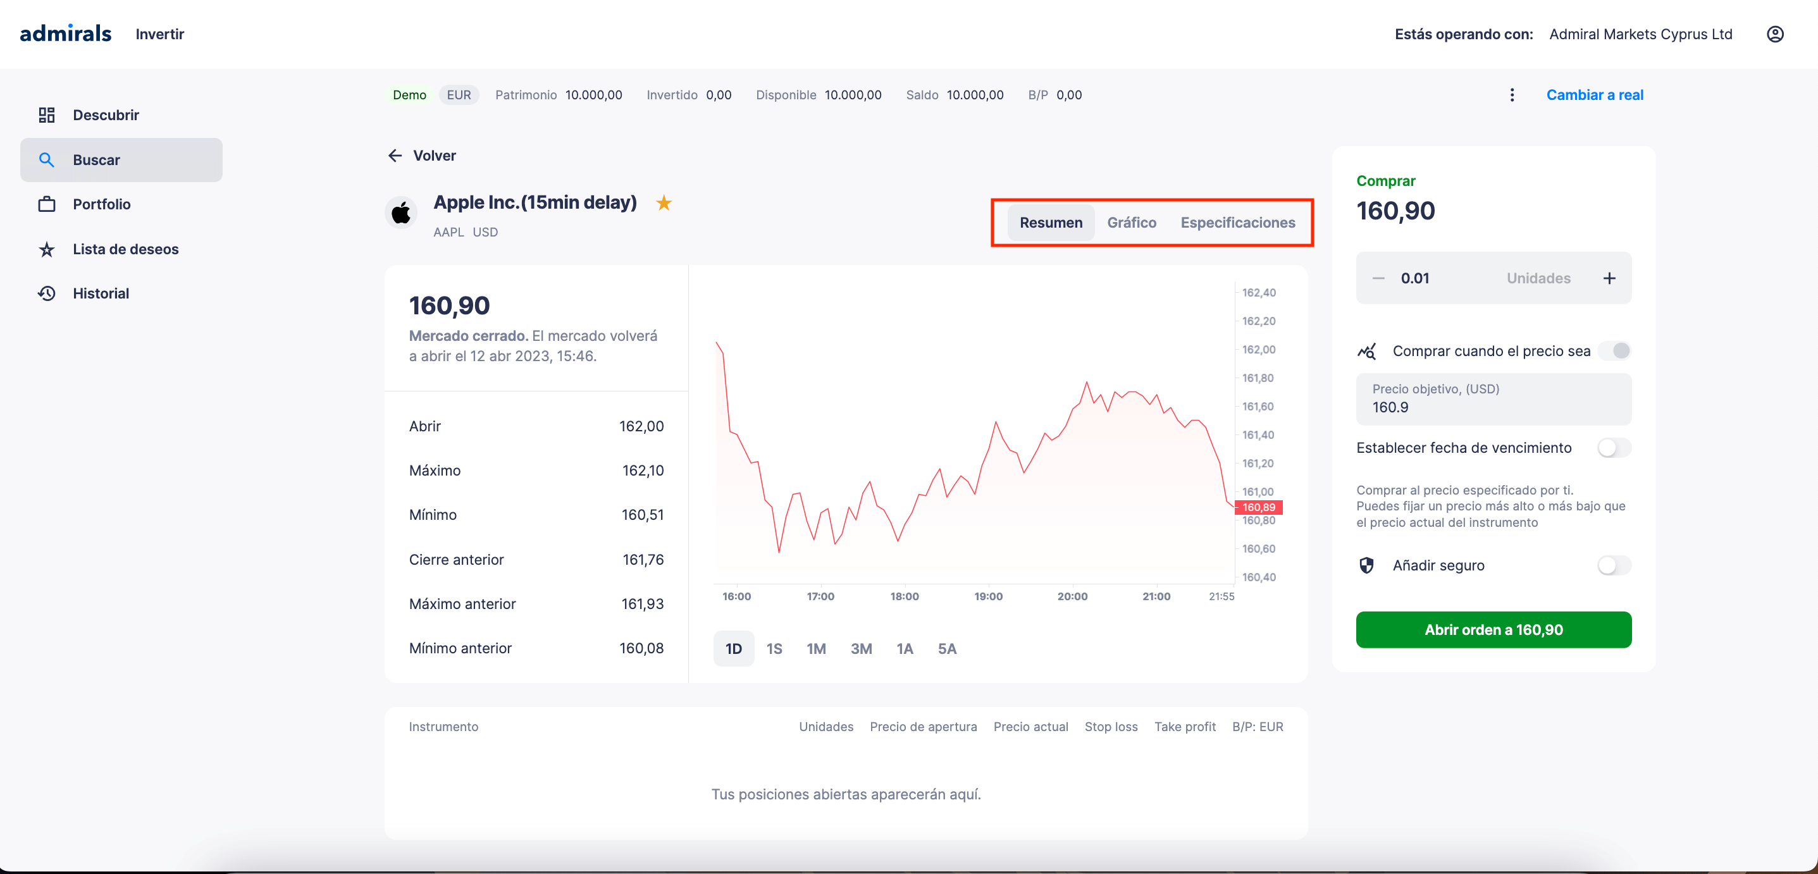The width and height of the screenshot is (1818, 874).
Task: Toggle the yellow favorite star for Apple
Action: pos(664,203)
